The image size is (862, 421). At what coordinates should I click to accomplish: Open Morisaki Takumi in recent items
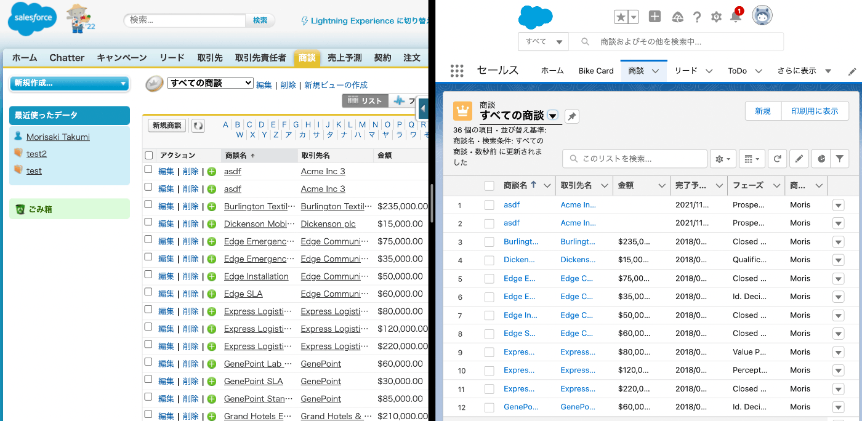point(58,137)
